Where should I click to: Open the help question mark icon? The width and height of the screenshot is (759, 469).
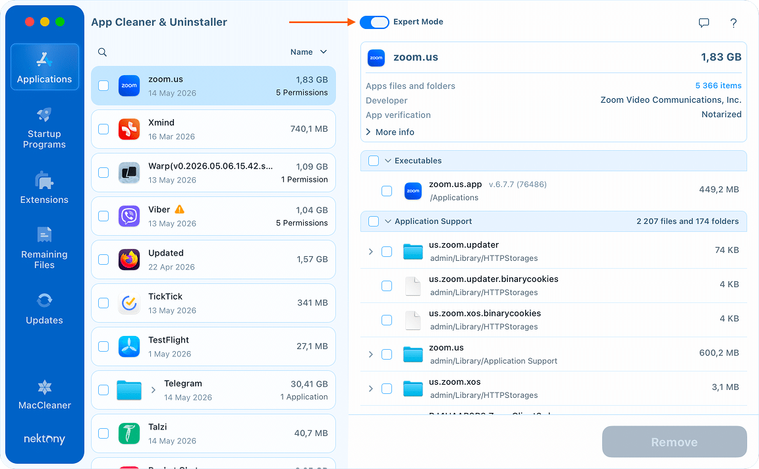[x=733, y=23]
